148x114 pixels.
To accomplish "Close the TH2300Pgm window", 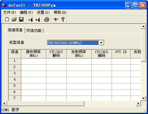I will tap(143, 5).
